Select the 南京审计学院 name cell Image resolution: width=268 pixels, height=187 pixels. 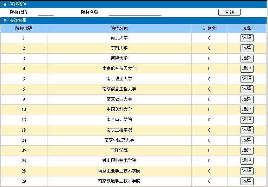(119, 120)
